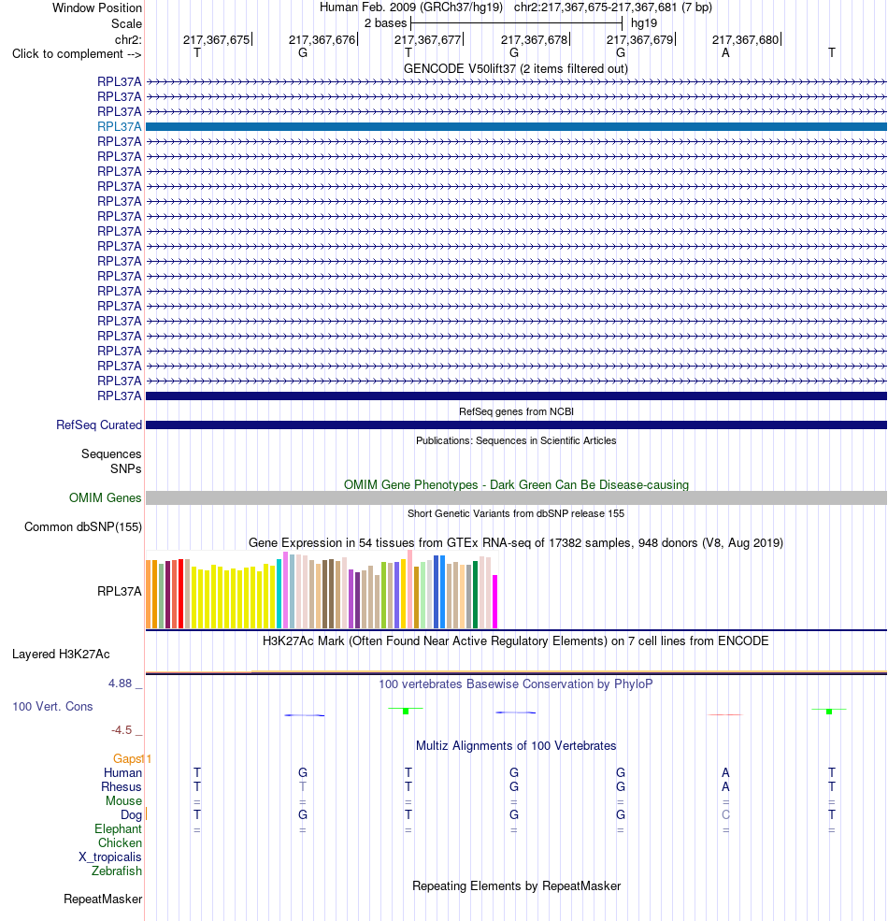
Task: Click the dark green bar in GTEx chart
Action: [475, 595]
